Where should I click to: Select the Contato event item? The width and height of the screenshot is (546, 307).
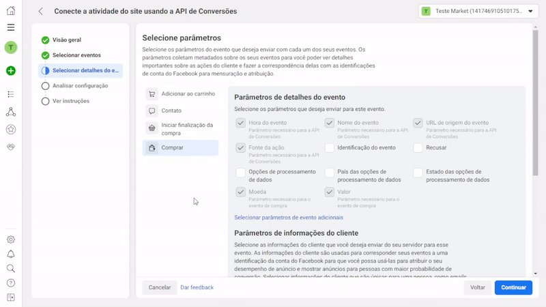[x=171, y=111]
